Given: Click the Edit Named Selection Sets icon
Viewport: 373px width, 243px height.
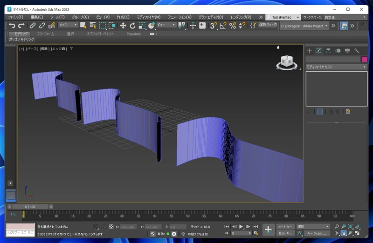Looking at the screenshot, I should click(253, 26).
